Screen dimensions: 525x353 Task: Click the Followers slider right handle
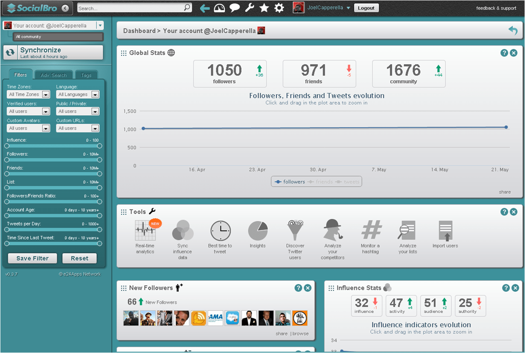tap(100, 160)
